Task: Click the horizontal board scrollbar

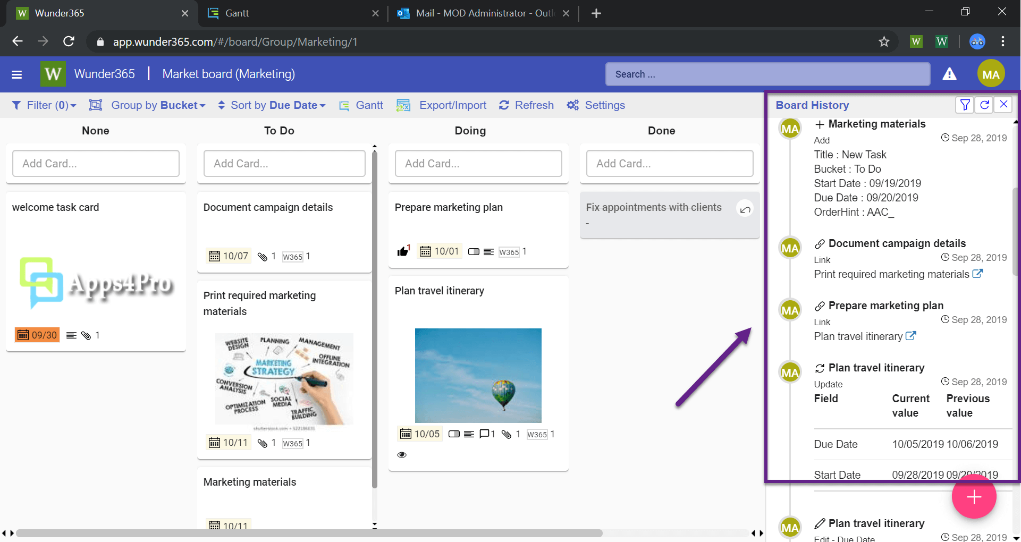Action: (x=308, y=533)
